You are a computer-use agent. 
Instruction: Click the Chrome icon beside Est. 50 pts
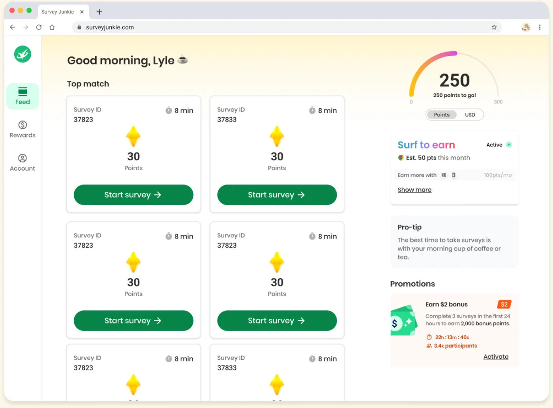(x=401, y=158)
